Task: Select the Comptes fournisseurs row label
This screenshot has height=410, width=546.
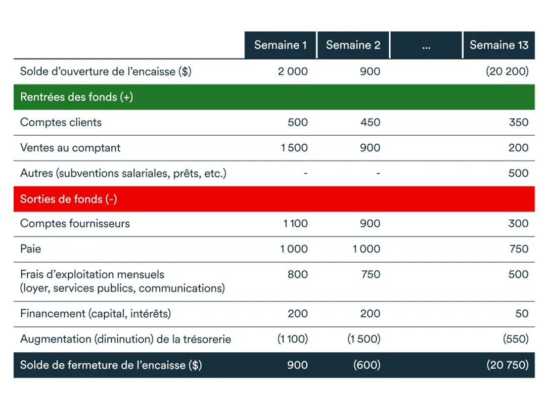Action: pos(75,224)
